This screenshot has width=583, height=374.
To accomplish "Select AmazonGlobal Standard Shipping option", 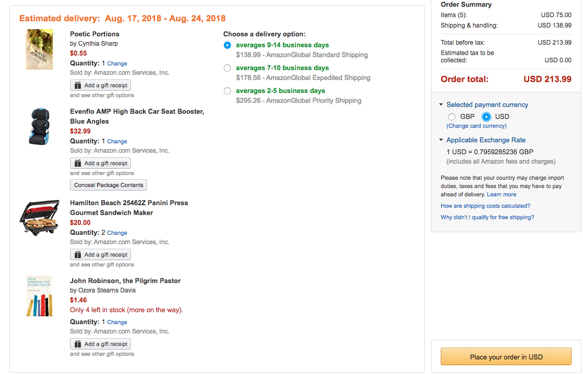I will tap(227, 45).
